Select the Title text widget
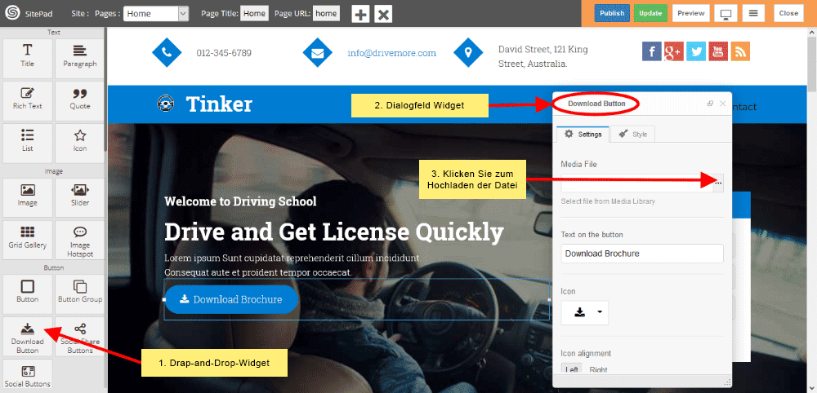Viewport: 817px width, 393px height. pos(27,59)
